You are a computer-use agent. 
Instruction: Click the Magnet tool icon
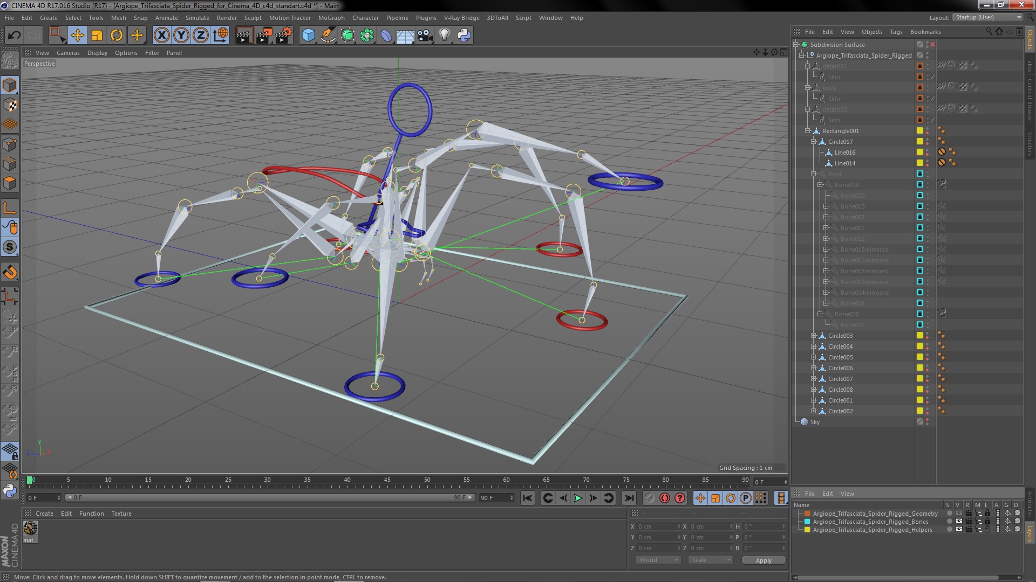tap(10, 272)
